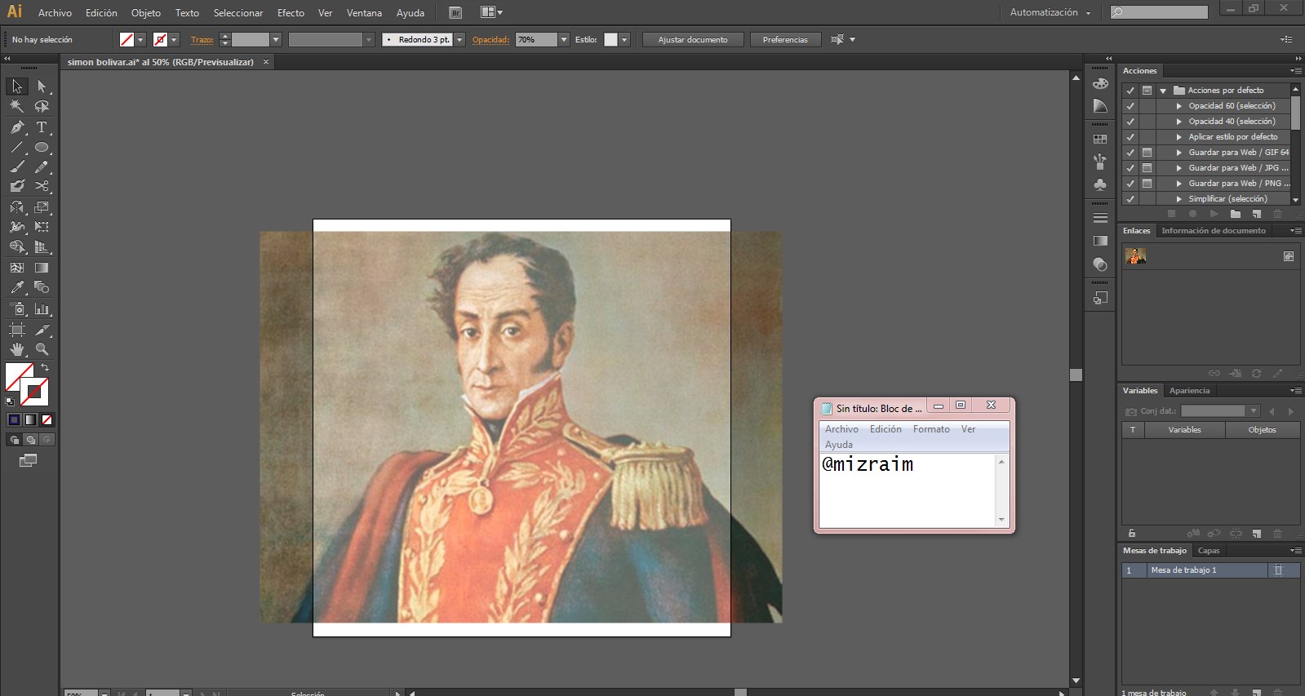
Task: Open the Apariencia tab
Action: tap(1189, 391)
